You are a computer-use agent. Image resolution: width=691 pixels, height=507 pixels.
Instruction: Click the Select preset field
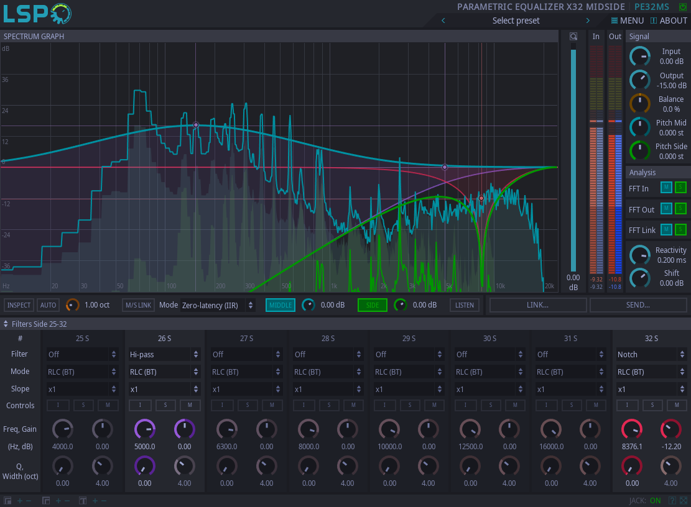516,21
